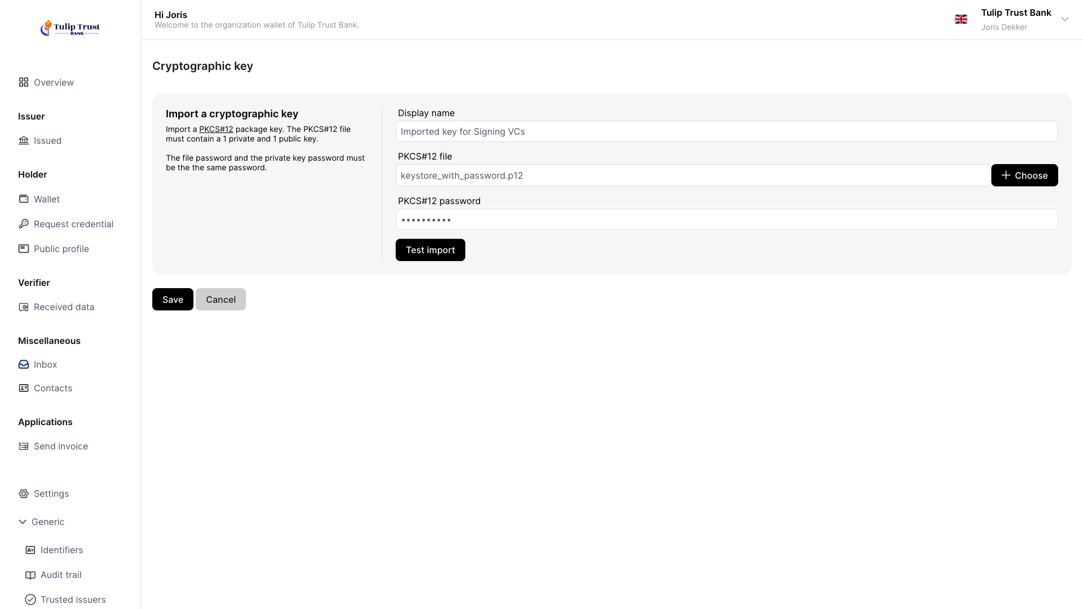Click the Choose file button
The image size is (1083, 609).
(x=1024, y=175)
